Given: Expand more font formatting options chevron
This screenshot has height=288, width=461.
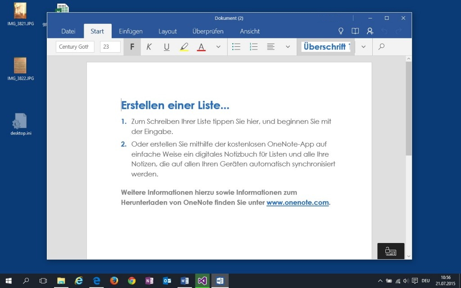Looking at the screenshot, I should (x=218, y=46).
